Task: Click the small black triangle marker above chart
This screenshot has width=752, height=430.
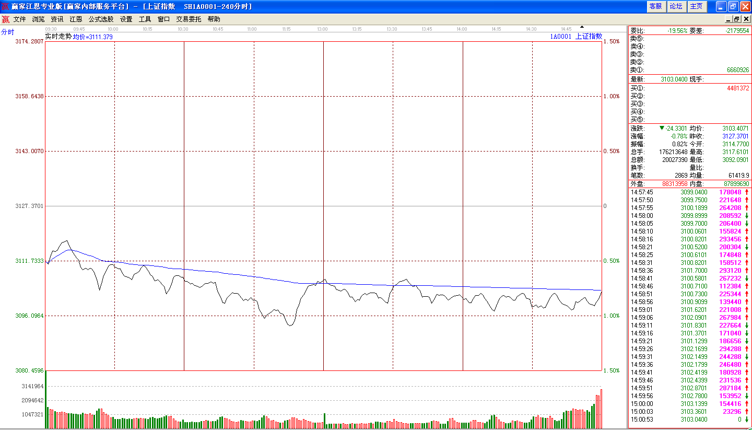Action: (x=582, y=27)
